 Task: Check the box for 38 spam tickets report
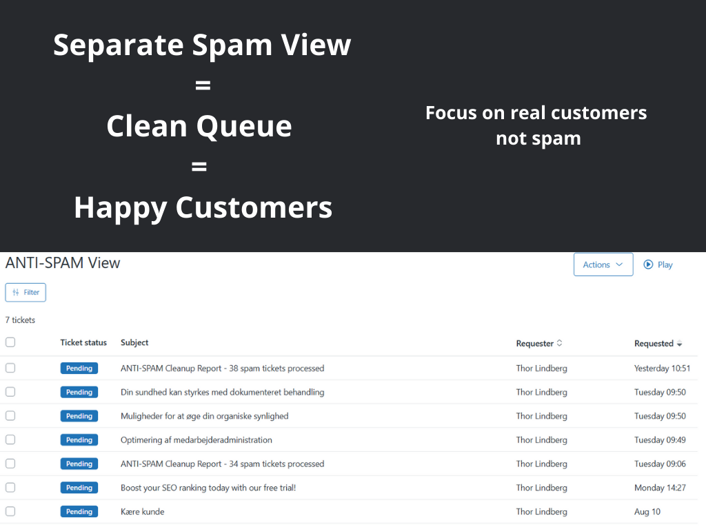point(10,368)
